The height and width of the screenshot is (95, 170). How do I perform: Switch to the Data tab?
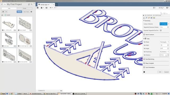click(9, 8)
